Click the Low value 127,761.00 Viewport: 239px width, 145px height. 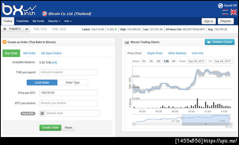tap(156, 29)
